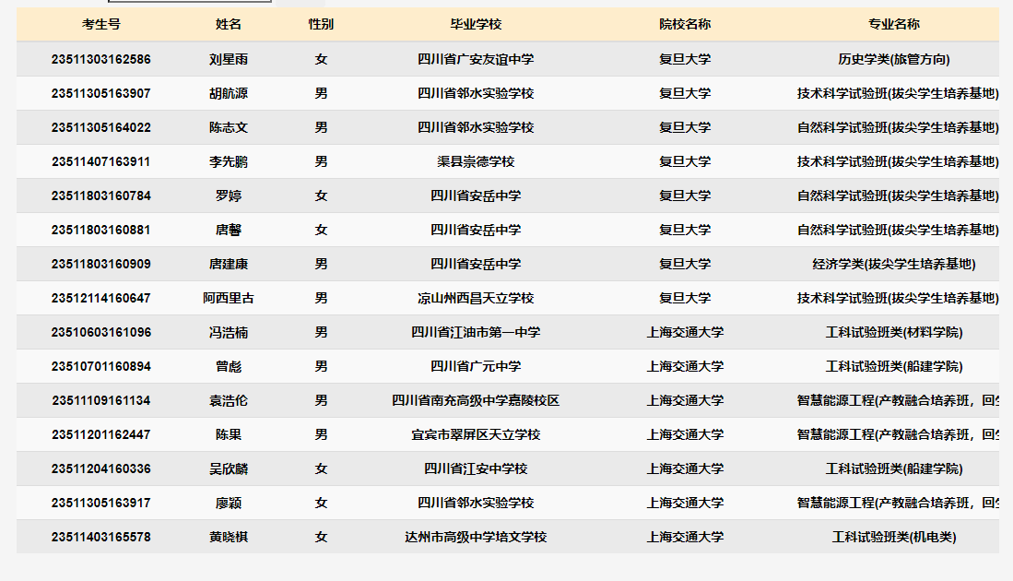This screenshot has width=1013, height=581.
Task: Click 四川省邻水实验学校 in 胡航源's row
Action: 476,94
